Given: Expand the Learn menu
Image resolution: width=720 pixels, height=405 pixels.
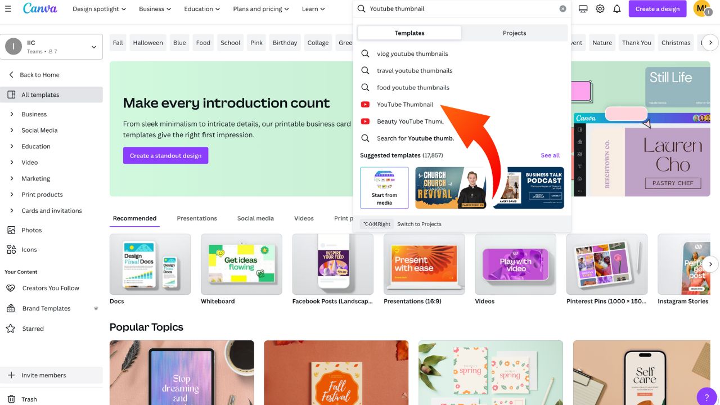Looking at the screenshot, I should tap(313, 9).
